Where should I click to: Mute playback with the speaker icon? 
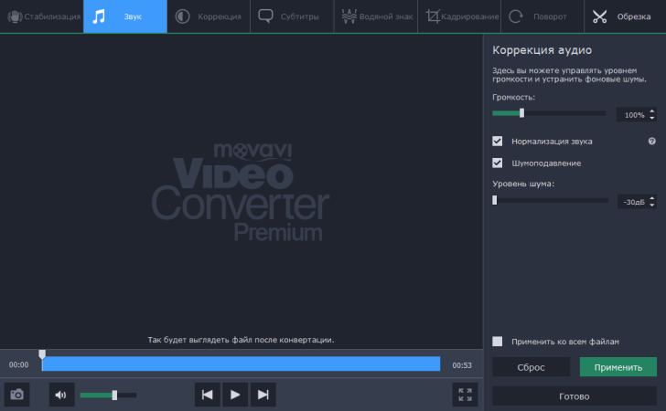pyautogui.click(x=61, y=395)
